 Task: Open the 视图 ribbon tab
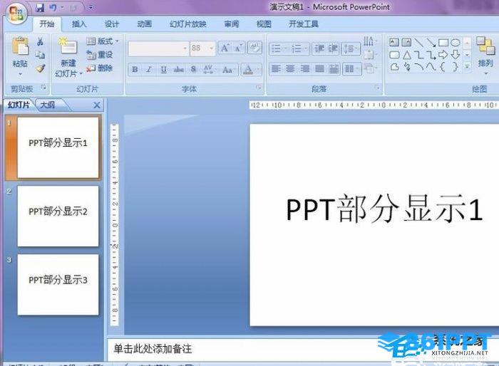tap(264, 23)
